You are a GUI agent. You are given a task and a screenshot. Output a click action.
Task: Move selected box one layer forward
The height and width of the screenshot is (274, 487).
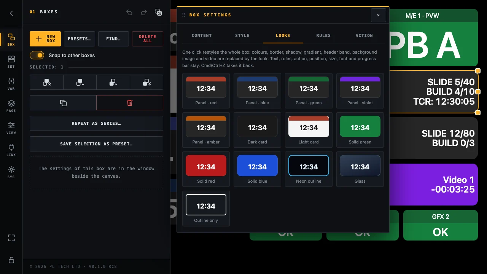(x=80, y=82)
